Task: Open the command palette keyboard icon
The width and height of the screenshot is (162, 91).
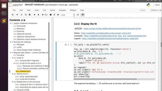Action: [x=78, y=15]
